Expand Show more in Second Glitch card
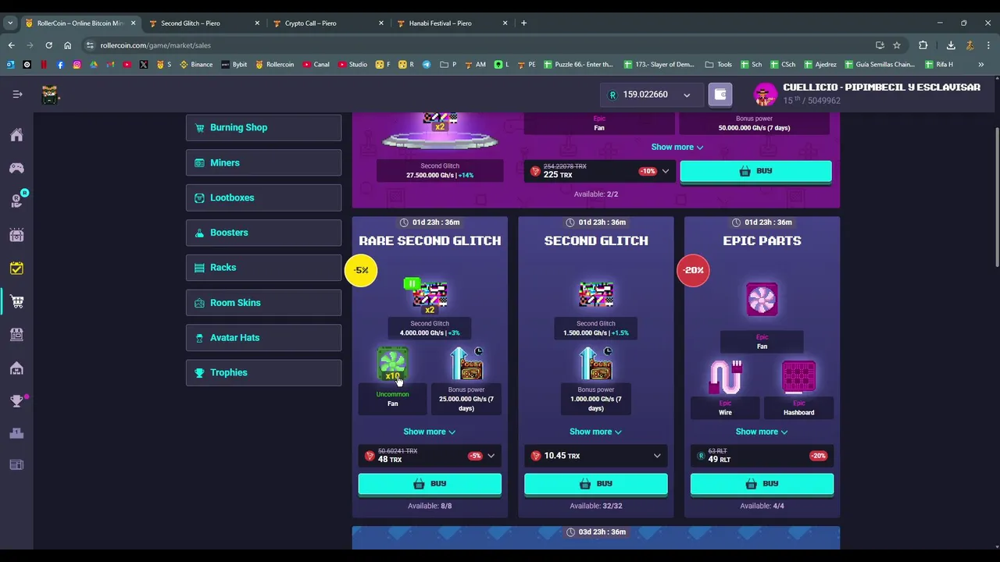 coord(595,432)
